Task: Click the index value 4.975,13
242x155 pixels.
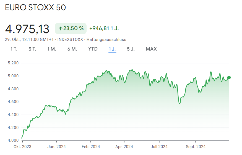Action: point(27,29)
